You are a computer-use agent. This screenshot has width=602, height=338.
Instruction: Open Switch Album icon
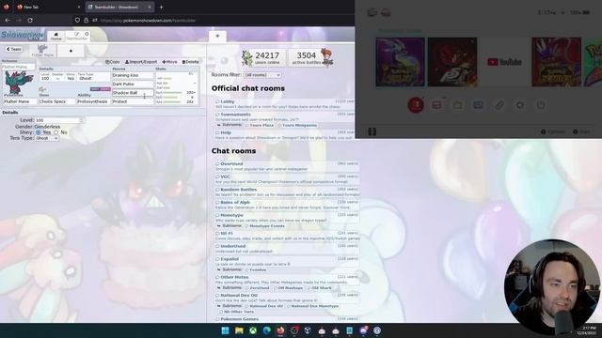[478, 105]
